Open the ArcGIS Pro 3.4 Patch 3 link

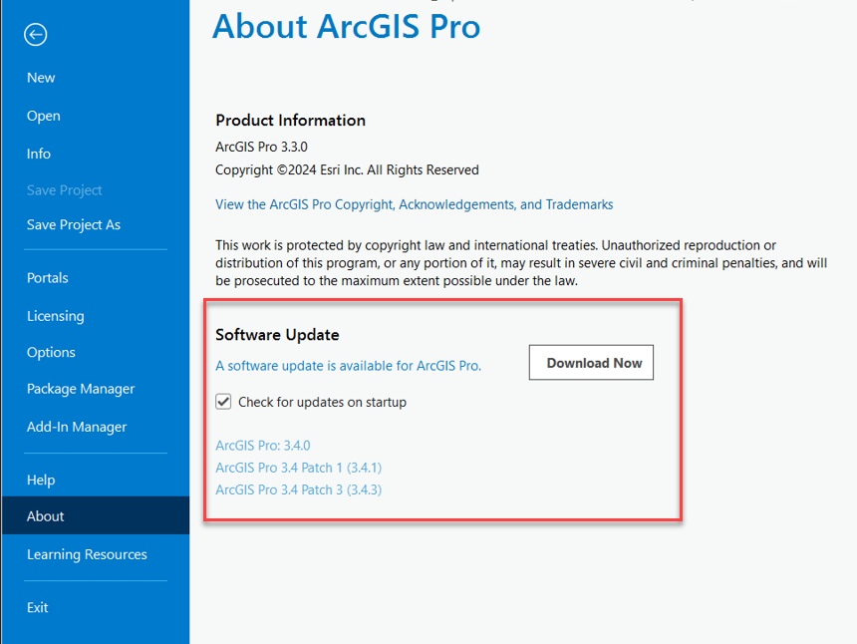click(x=298, y=489)
